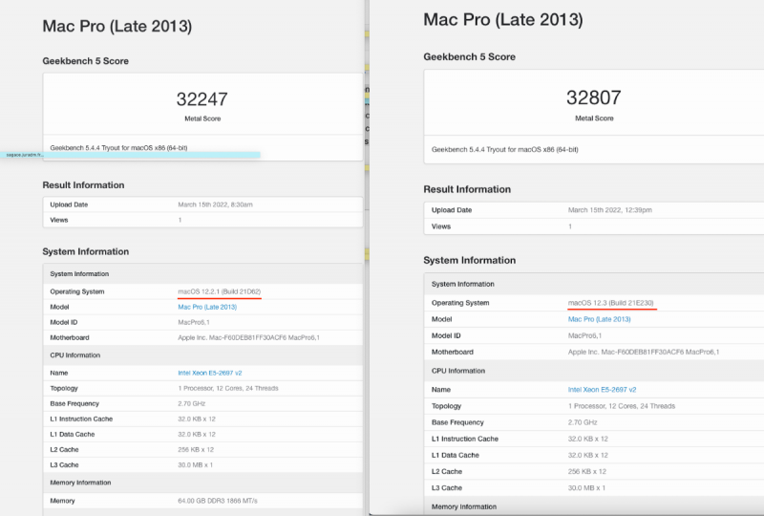This screenshot has height=516, width=764.
Task: Click the underlined macOS 12.3 (Build 21E230) text
Action: pyautogui.click(x=610, y=303)
